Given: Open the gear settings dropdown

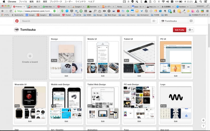Looking at the screenshot, I should (x=191, y=30).
